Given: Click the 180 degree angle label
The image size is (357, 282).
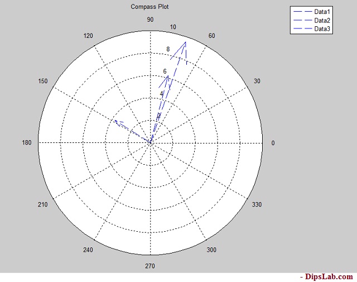Looking at the screenshot, I should (27, 143).
